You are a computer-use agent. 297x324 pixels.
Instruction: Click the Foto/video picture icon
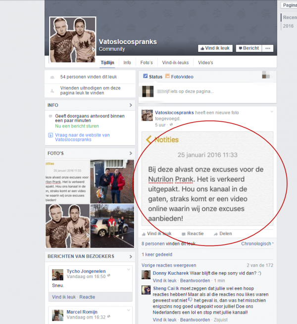coord(167,76)
